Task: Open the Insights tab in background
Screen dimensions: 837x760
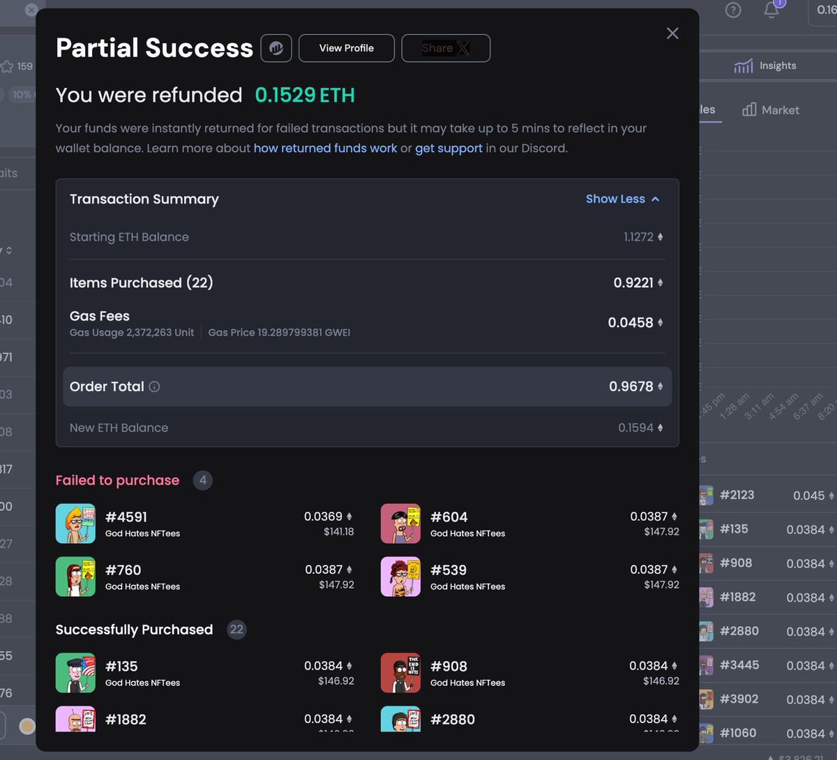Action: [765, 66]
